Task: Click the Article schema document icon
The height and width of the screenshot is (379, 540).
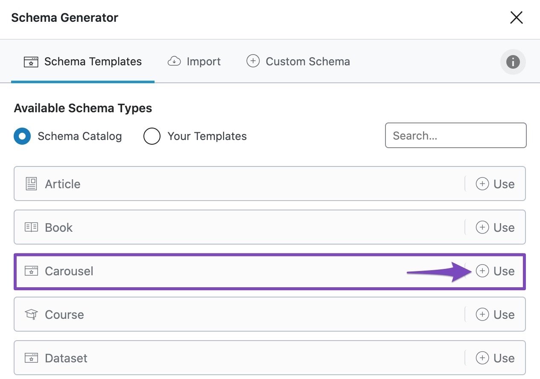Action: pos(31,184)
